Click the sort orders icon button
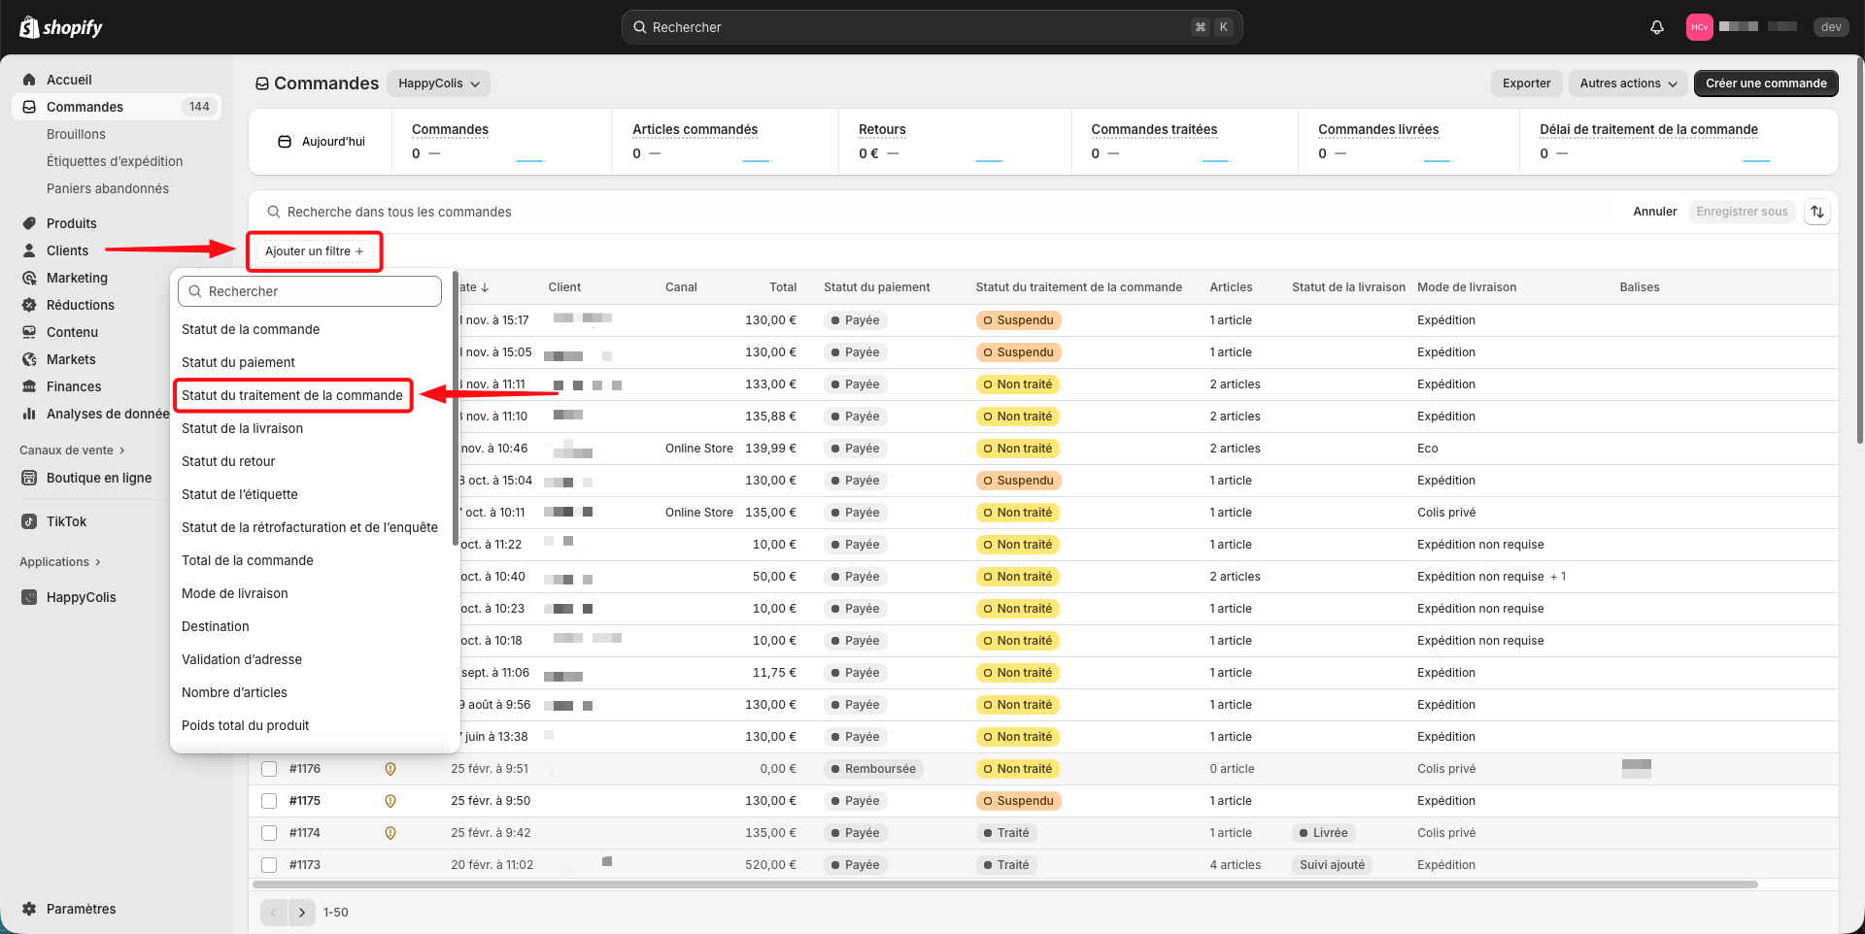This screenshot has height=934, width=1865. click(1816, 212)
